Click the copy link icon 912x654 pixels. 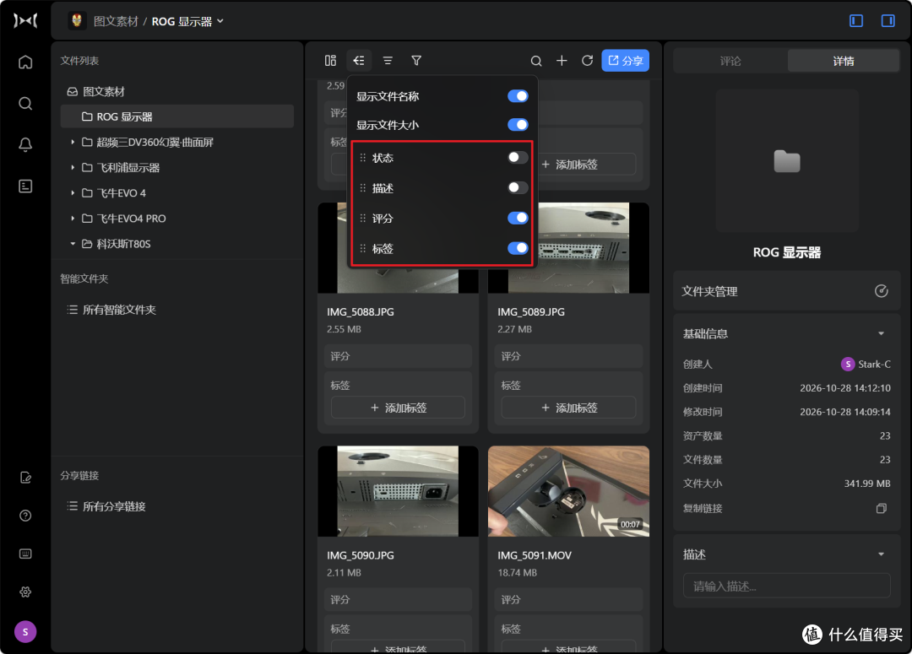tap(881, 509)
